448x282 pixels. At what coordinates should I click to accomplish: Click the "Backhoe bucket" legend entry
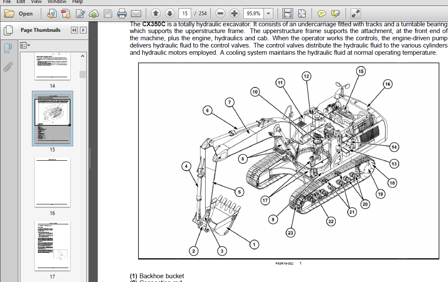[162, 276]
